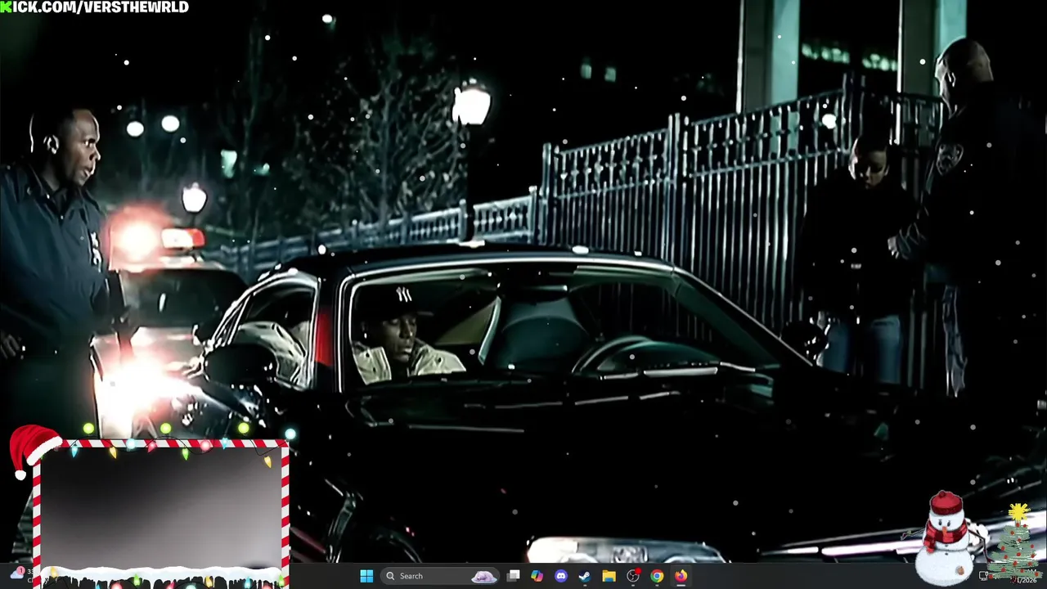
Task: Switch to Google Chrome on taskbar
Action: click(x=657, y=576)
